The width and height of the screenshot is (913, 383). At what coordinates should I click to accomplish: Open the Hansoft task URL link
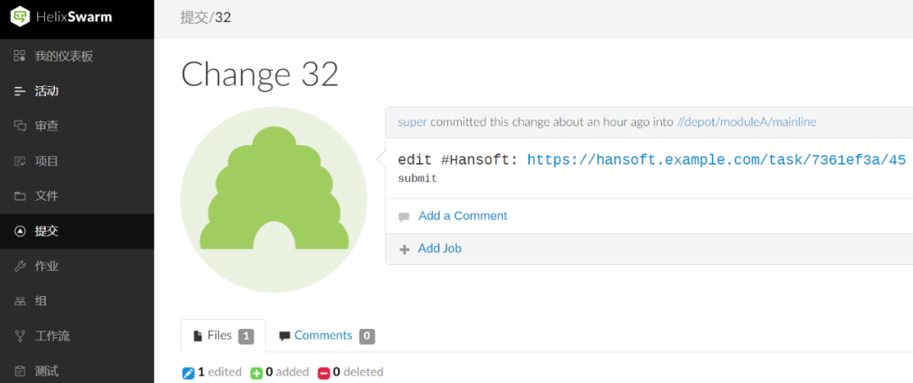[x=716, y=160]
